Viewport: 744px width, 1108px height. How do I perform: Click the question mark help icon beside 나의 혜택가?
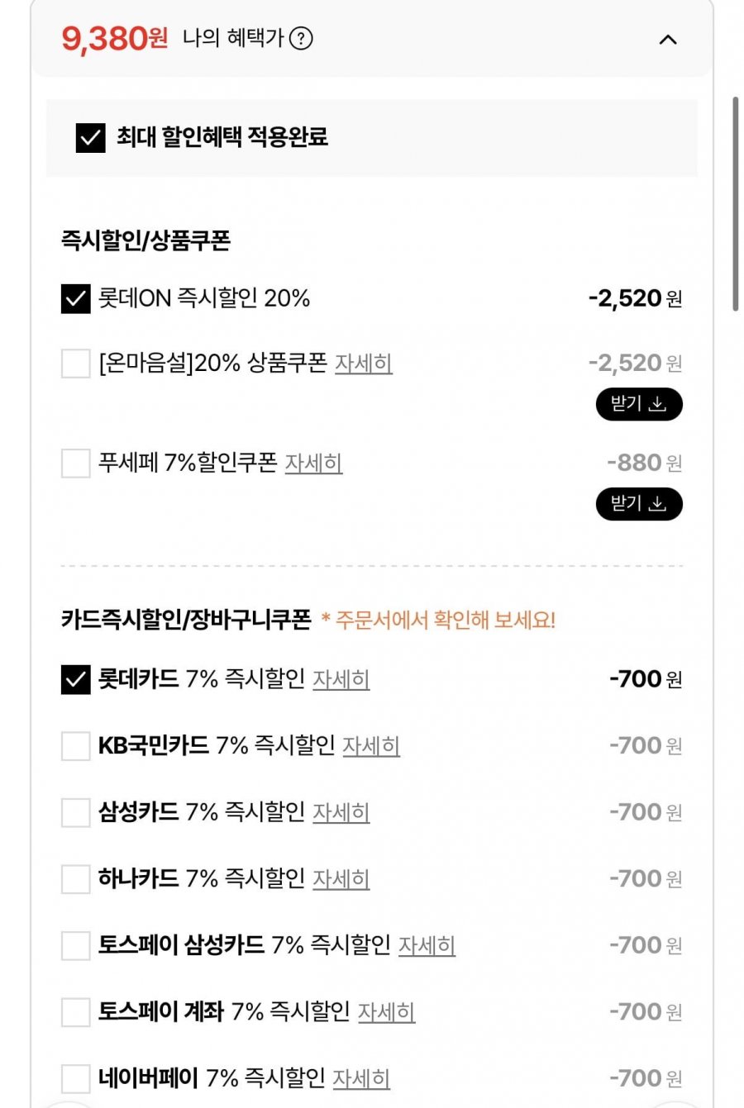(x=301, y=38)
